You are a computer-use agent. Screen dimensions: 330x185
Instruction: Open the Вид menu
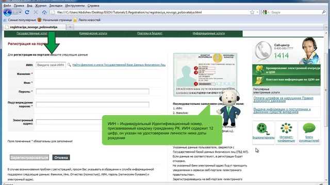(30, 6)
